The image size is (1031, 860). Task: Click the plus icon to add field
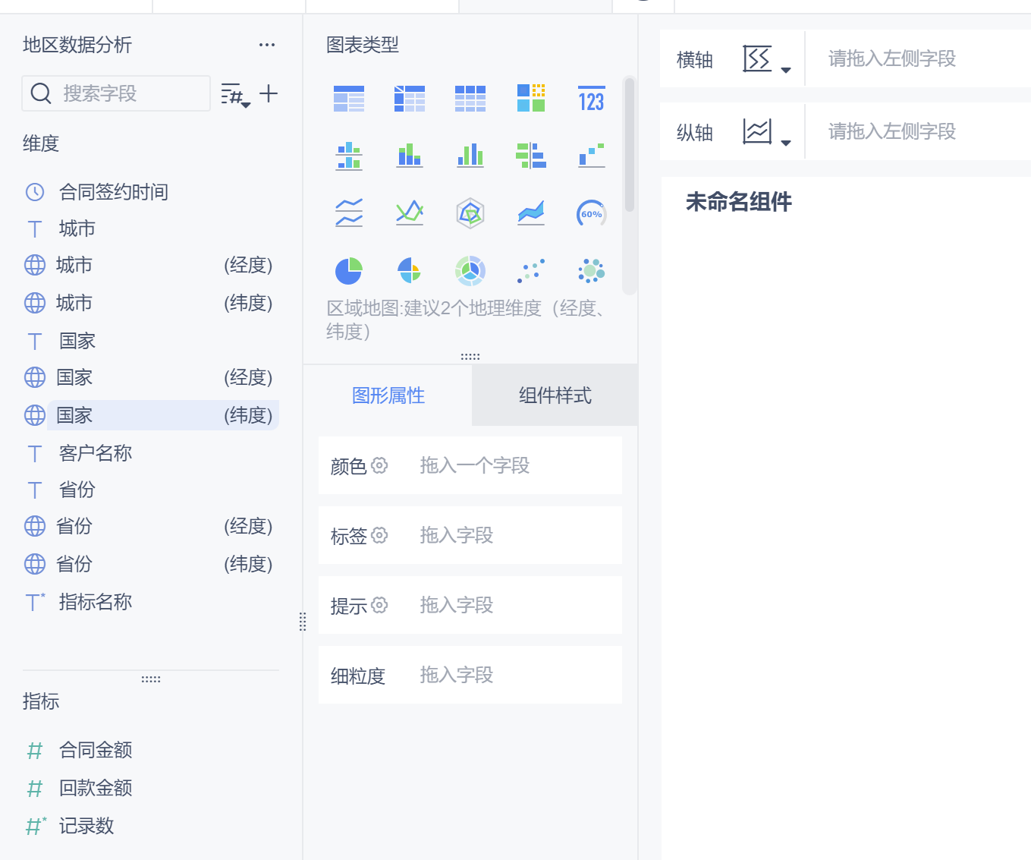point(269,94)
